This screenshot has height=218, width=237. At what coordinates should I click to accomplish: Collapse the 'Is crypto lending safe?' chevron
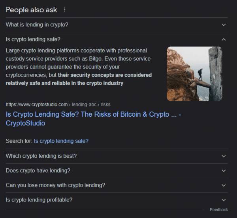pos(224,39)
